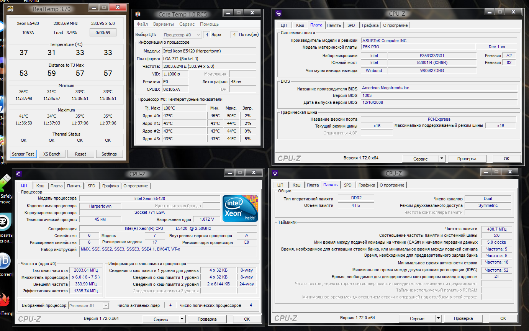529x331 pixels.
Task: Open the О программе tab in the CPU-Z mainboard window
Action: coord(396,25)
